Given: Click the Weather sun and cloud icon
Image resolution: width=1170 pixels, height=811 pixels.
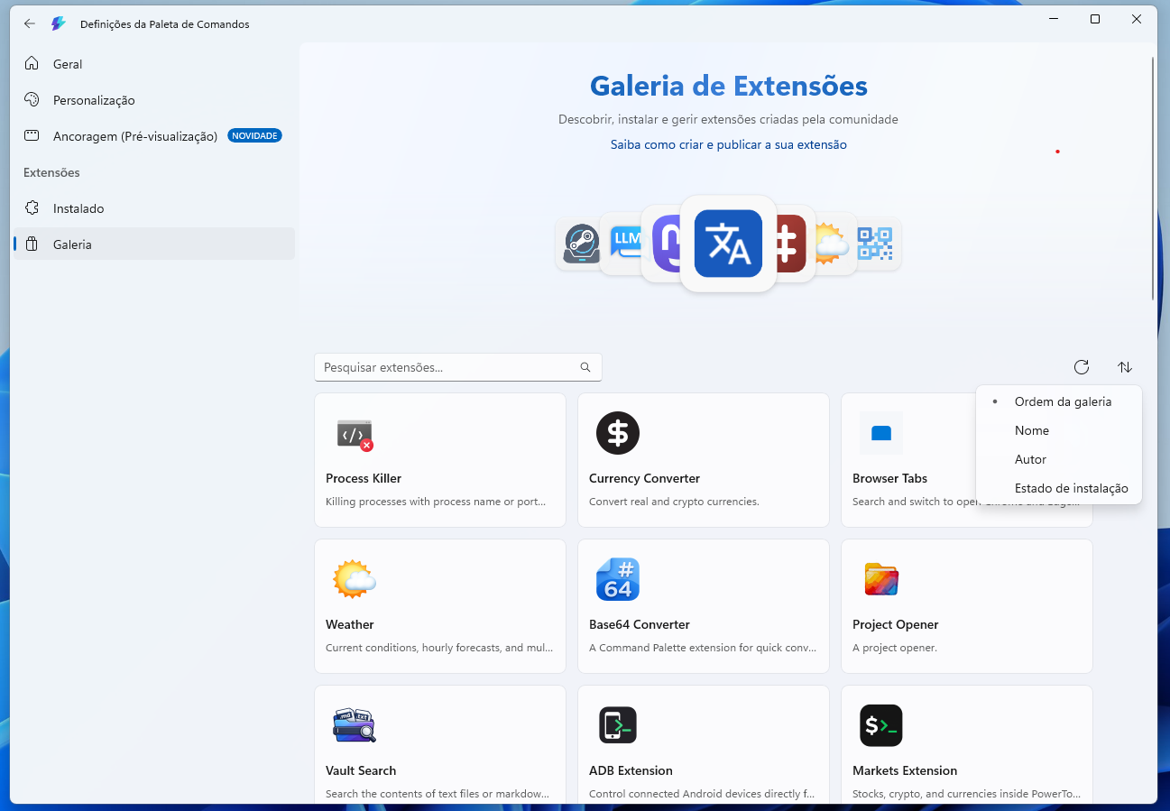Looking at the screenshot, I should coord(355,579).
